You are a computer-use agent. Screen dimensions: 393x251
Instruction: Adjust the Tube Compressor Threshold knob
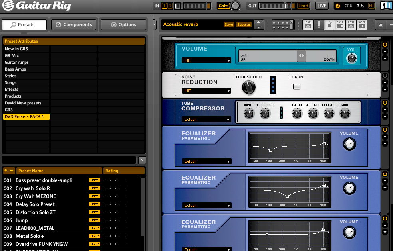tap(264, 113)
